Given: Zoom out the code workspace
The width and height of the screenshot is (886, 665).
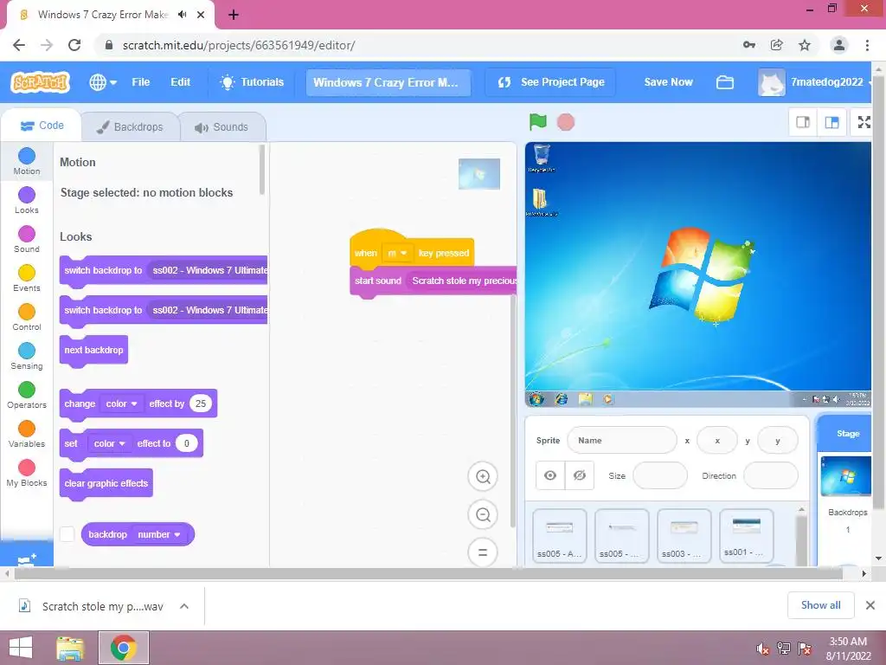Looking at the screenshot, I should tap(483, 514).
